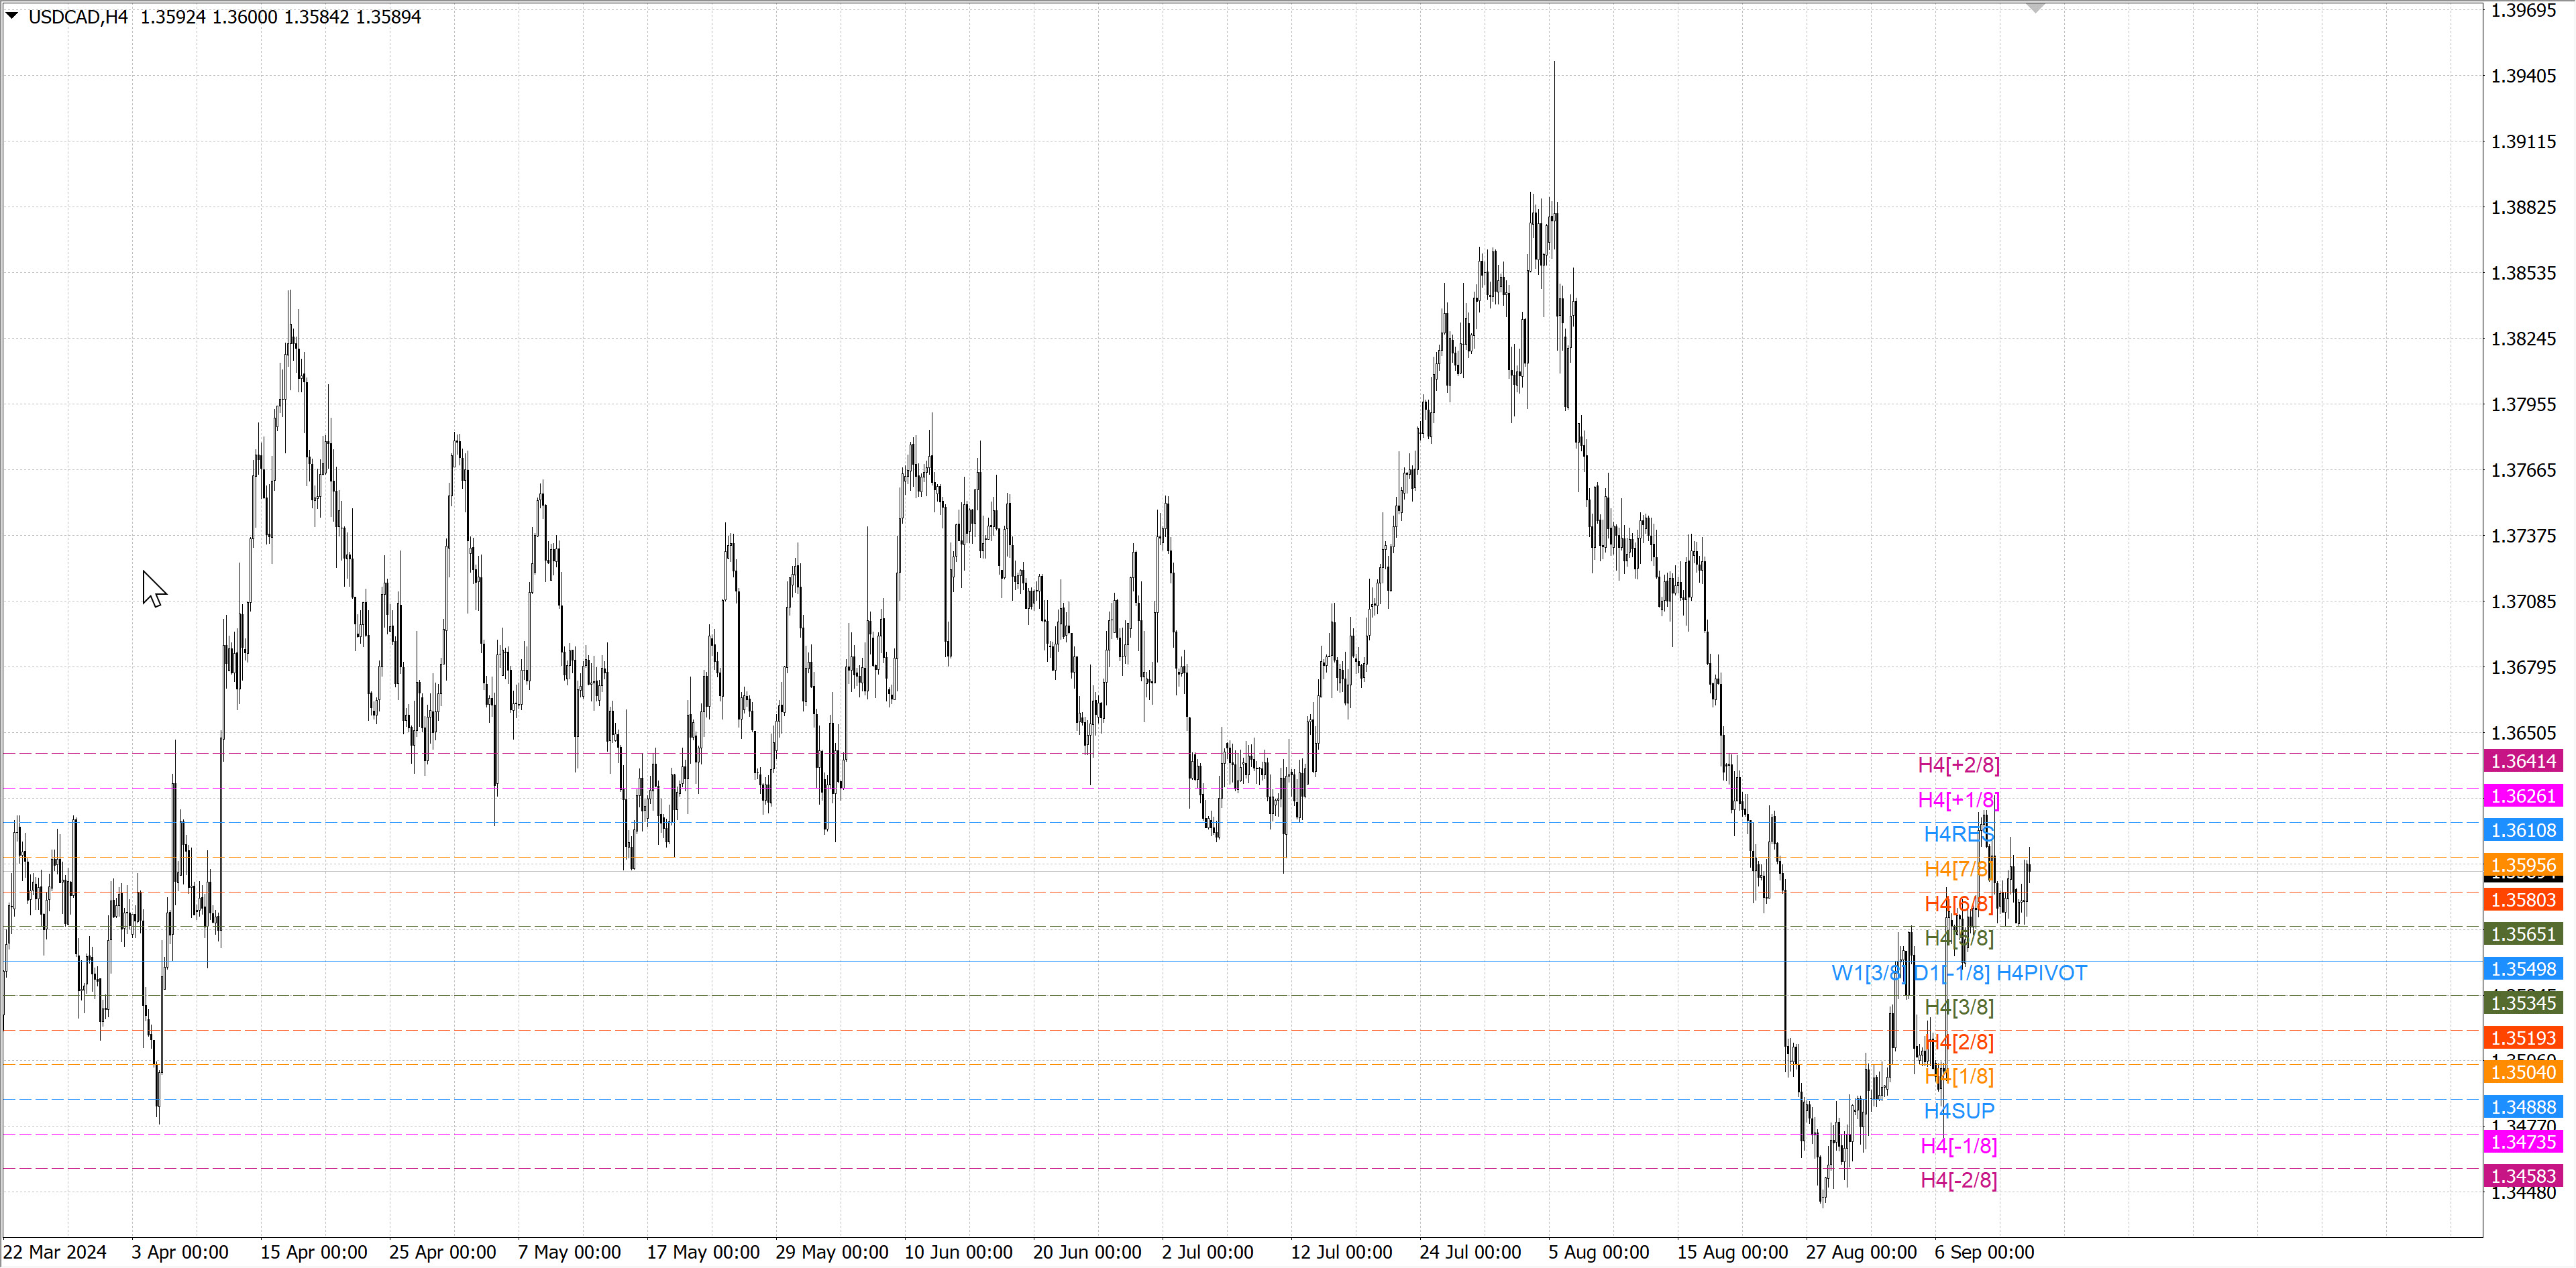The width and height of the screenshot is (2576, 1268).
Task: Click the 1.35803 red price tag
Action: 2522,899
